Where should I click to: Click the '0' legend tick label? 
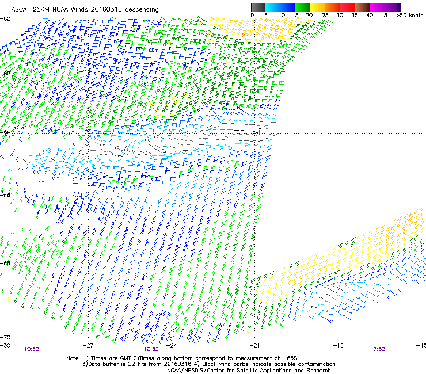pos(252,16)
